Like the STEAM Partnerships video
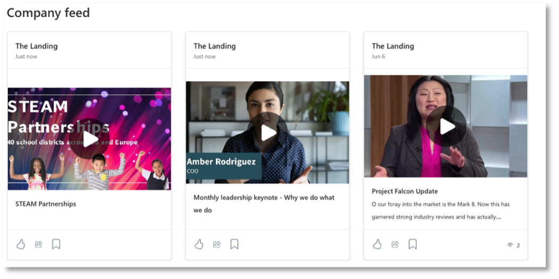 point(21,244)
